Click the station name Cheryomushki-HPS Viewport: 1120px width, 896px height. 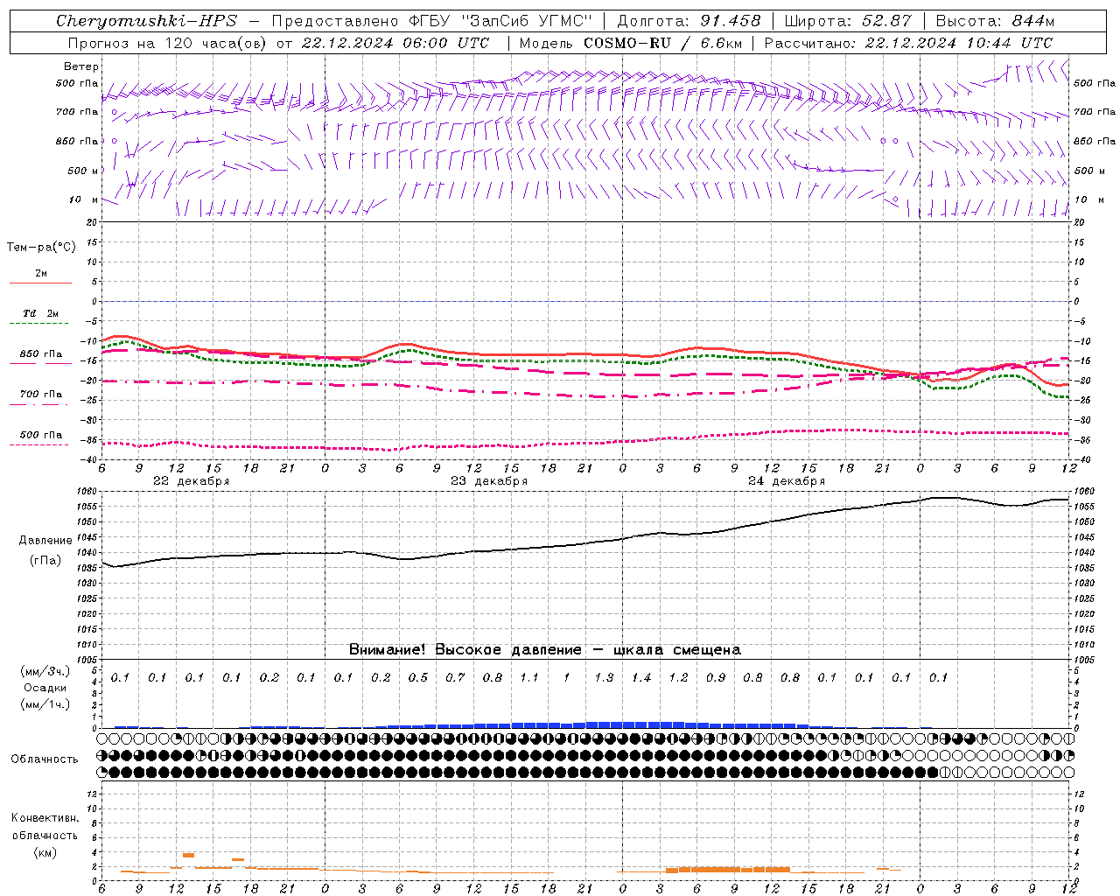click(147, 21)
